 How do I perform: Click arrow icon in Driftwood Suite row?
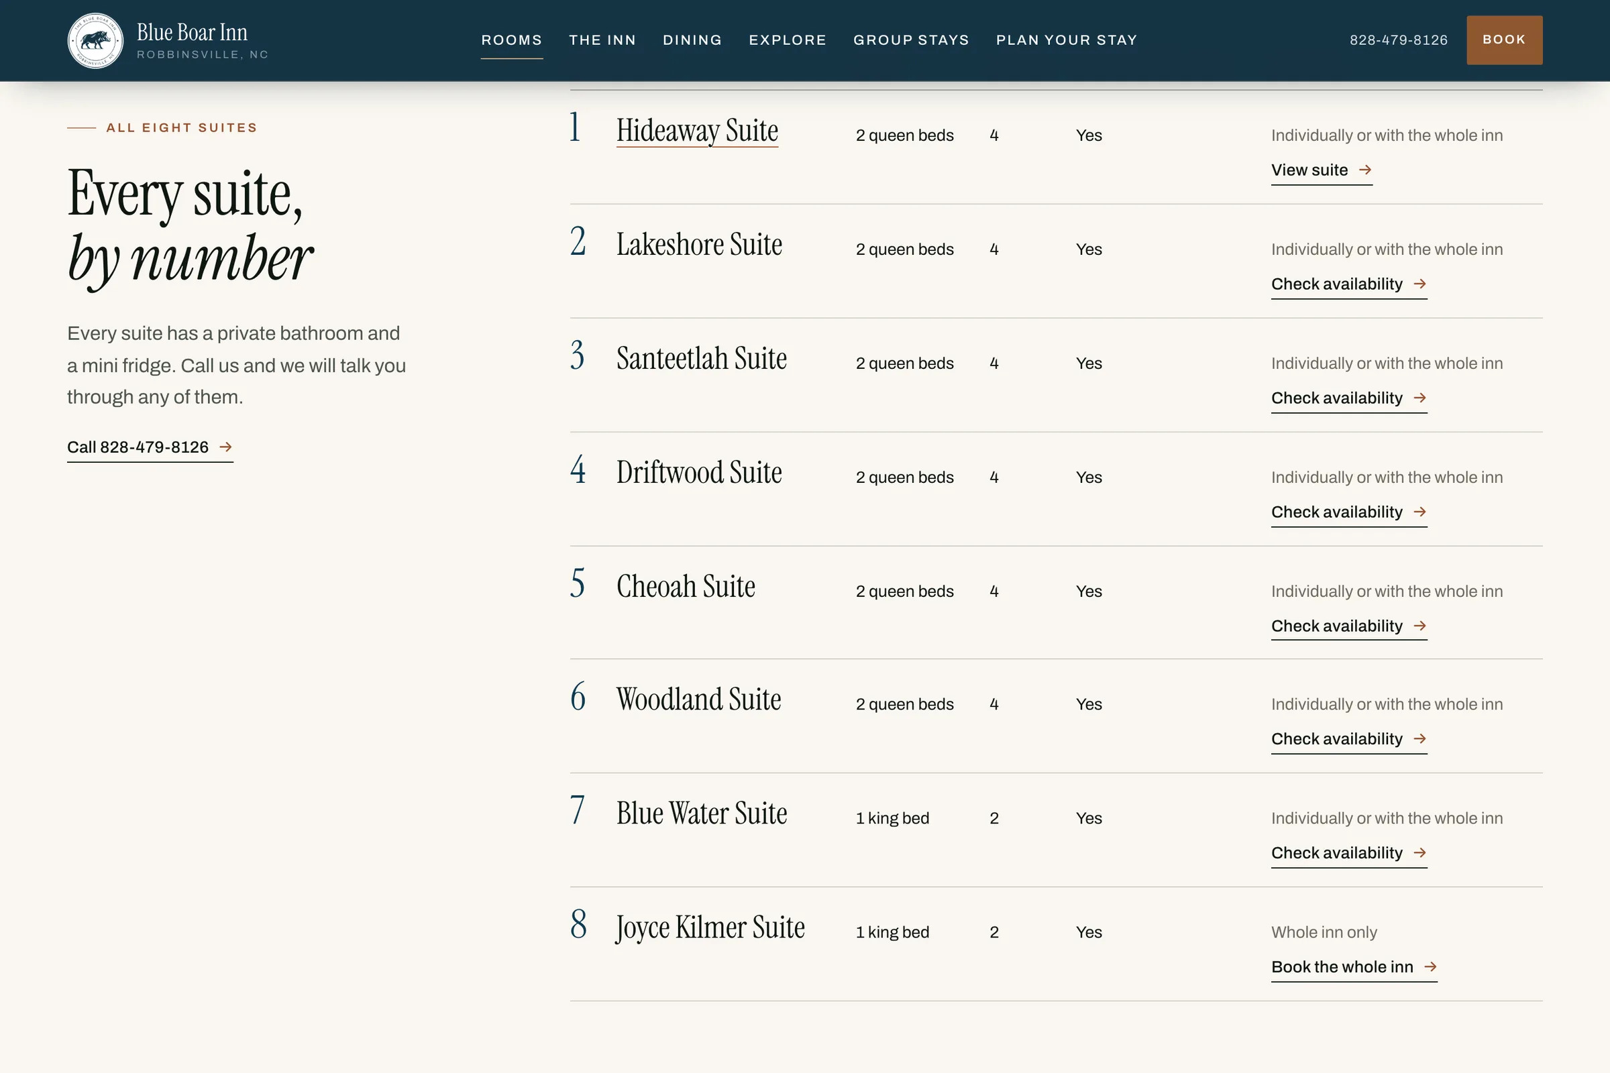pos(1419,512)
